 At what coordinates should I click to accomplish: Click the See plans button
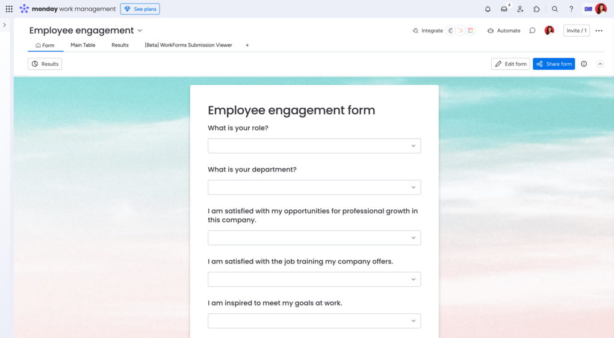point(140,9)
